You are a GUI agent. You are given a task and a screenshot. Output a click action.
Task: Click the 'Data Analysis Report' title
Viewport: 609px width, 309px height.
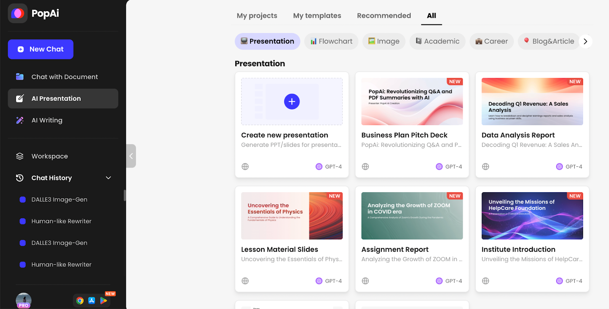(518, 135)
